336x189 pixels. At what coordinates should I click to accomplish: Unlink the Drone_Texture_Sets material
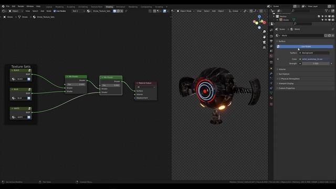pyautogui.click(x=122, y=11)
